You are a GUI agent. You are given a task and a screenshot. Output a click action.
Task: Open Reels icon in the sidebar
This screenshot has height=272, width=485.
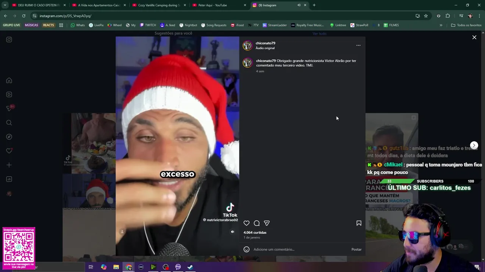pos(9,94)
